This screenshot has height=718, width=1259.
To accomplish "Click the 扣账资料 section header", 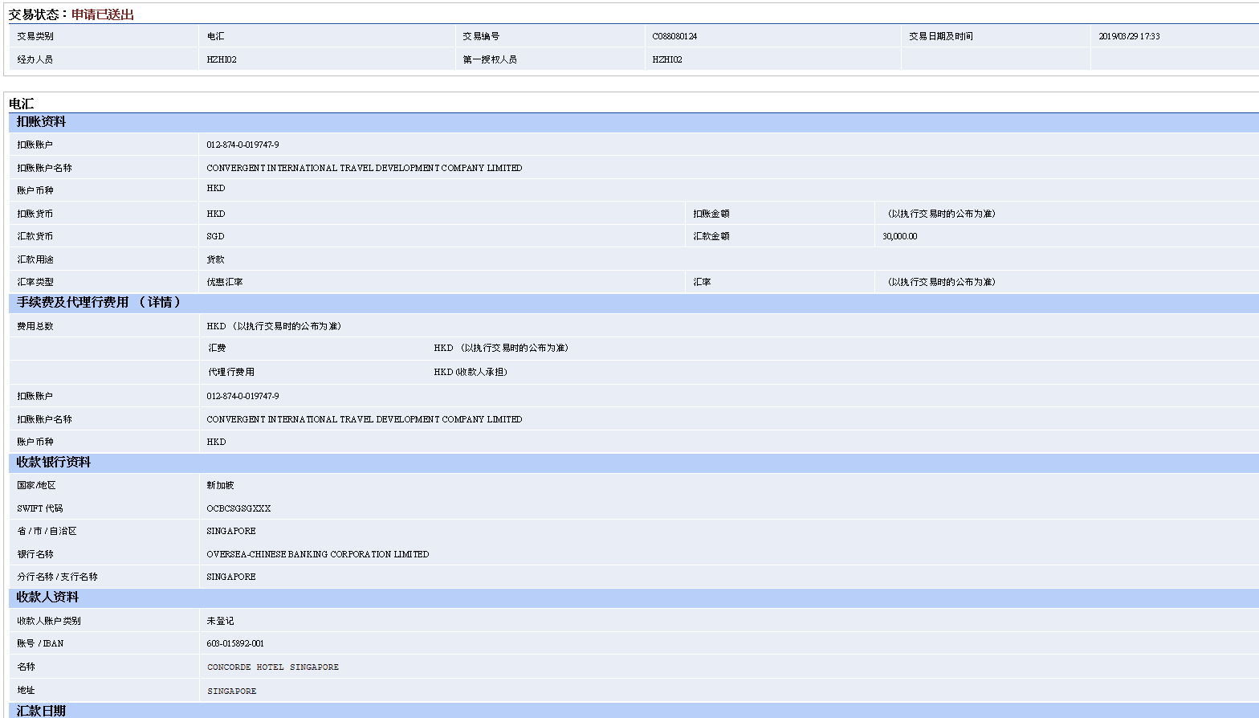I will point(41,122).
